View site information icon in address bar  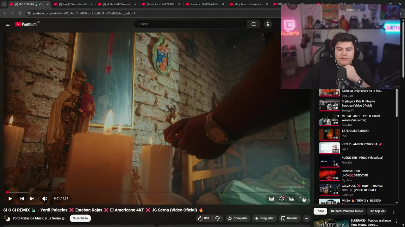tap(29, 13)
